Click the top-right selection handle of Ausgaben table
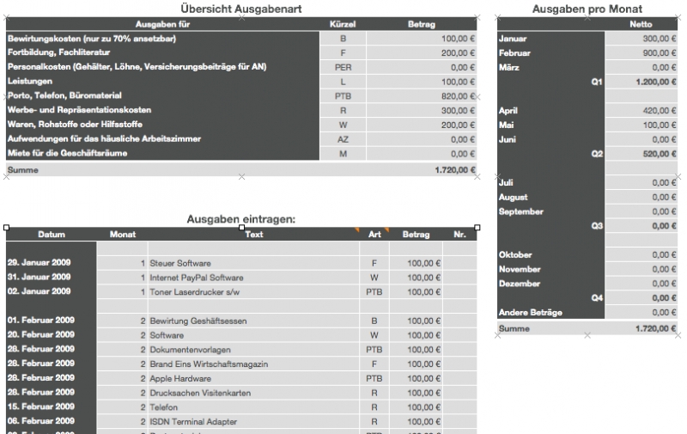The image size is (687, 434). click(477, 228)
